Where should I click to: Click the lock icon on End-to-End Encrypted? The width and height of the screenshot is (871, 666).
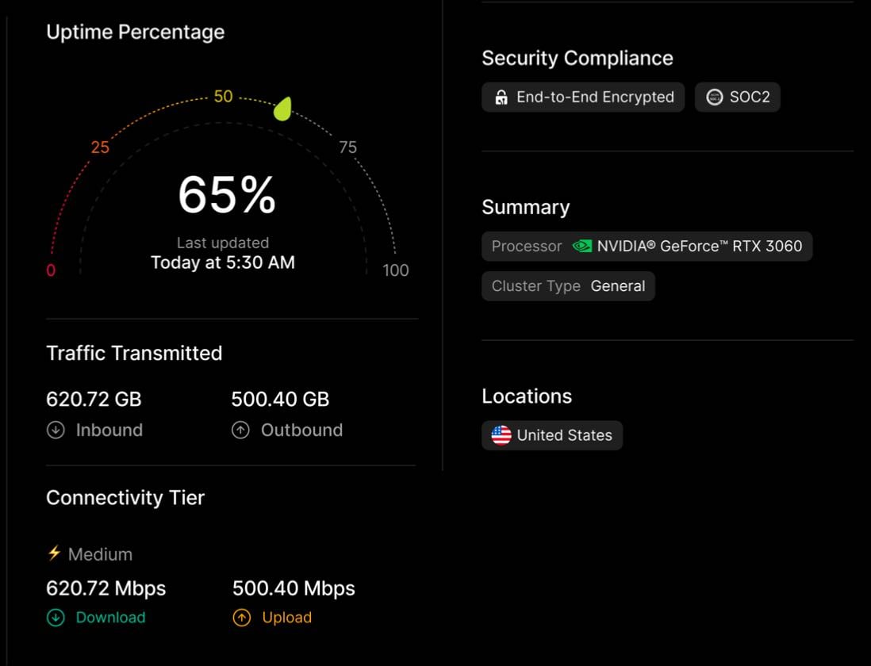[x=501, y=97]
